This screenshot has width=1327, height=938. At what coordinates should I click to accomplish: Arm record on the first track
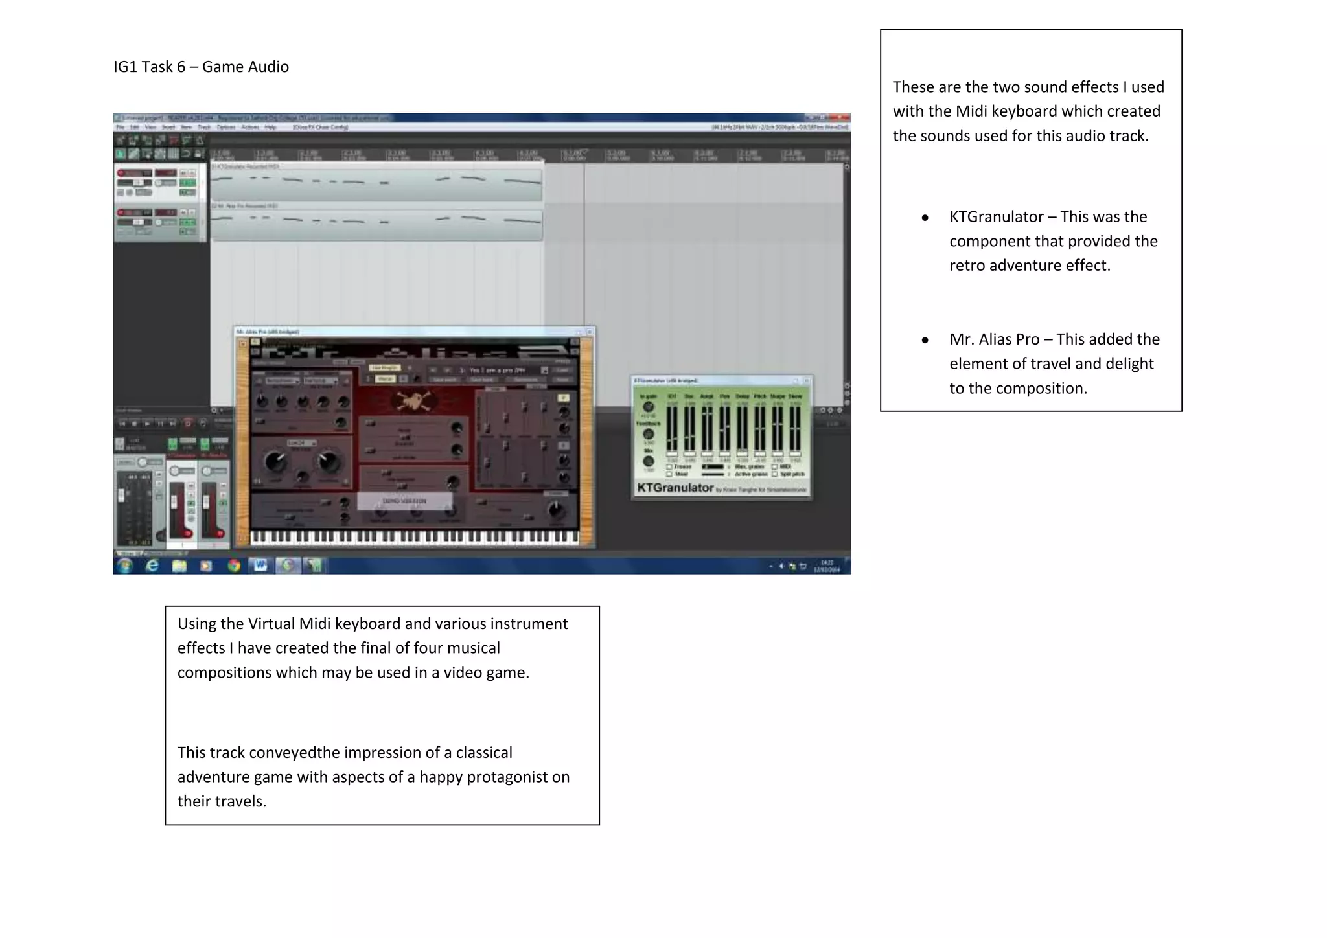tap(121, 173)
